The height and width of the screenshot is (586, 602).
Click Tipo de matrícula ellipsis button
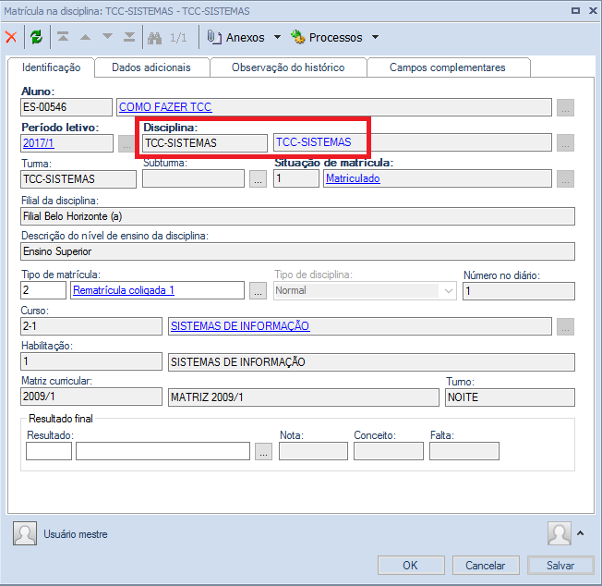point(258,291)
